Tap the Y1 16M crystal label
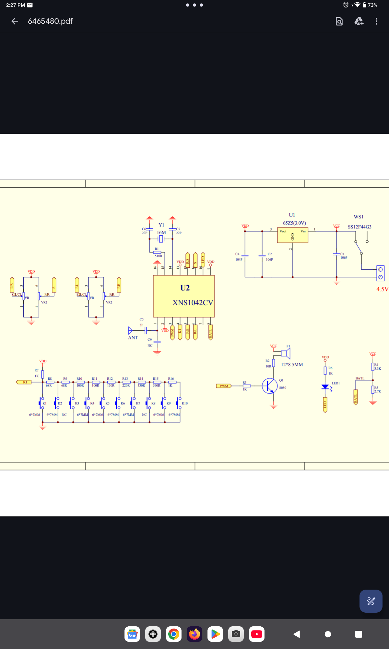The height and width of the screenshot is (649, 389). (x=161, y=229)
